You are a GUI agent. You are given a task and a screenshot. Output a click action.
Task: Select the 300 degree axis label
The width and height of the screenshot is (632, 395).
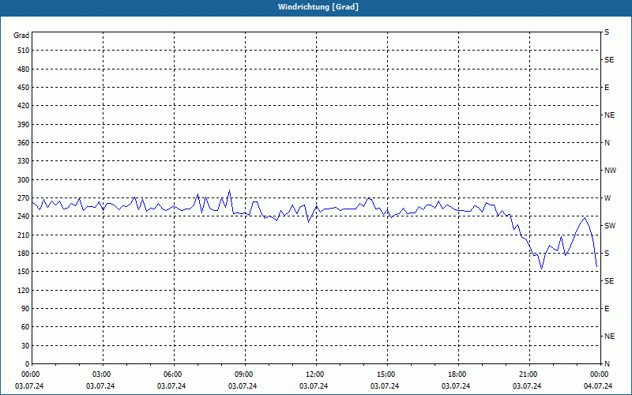23,180
